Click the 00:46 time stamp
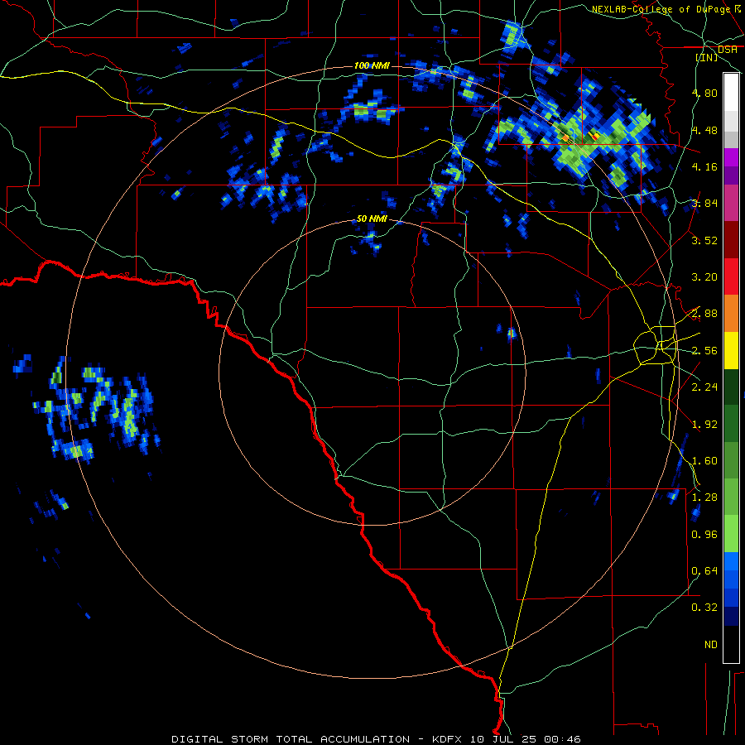Screen dimensions: 745x745 point(563,739)
